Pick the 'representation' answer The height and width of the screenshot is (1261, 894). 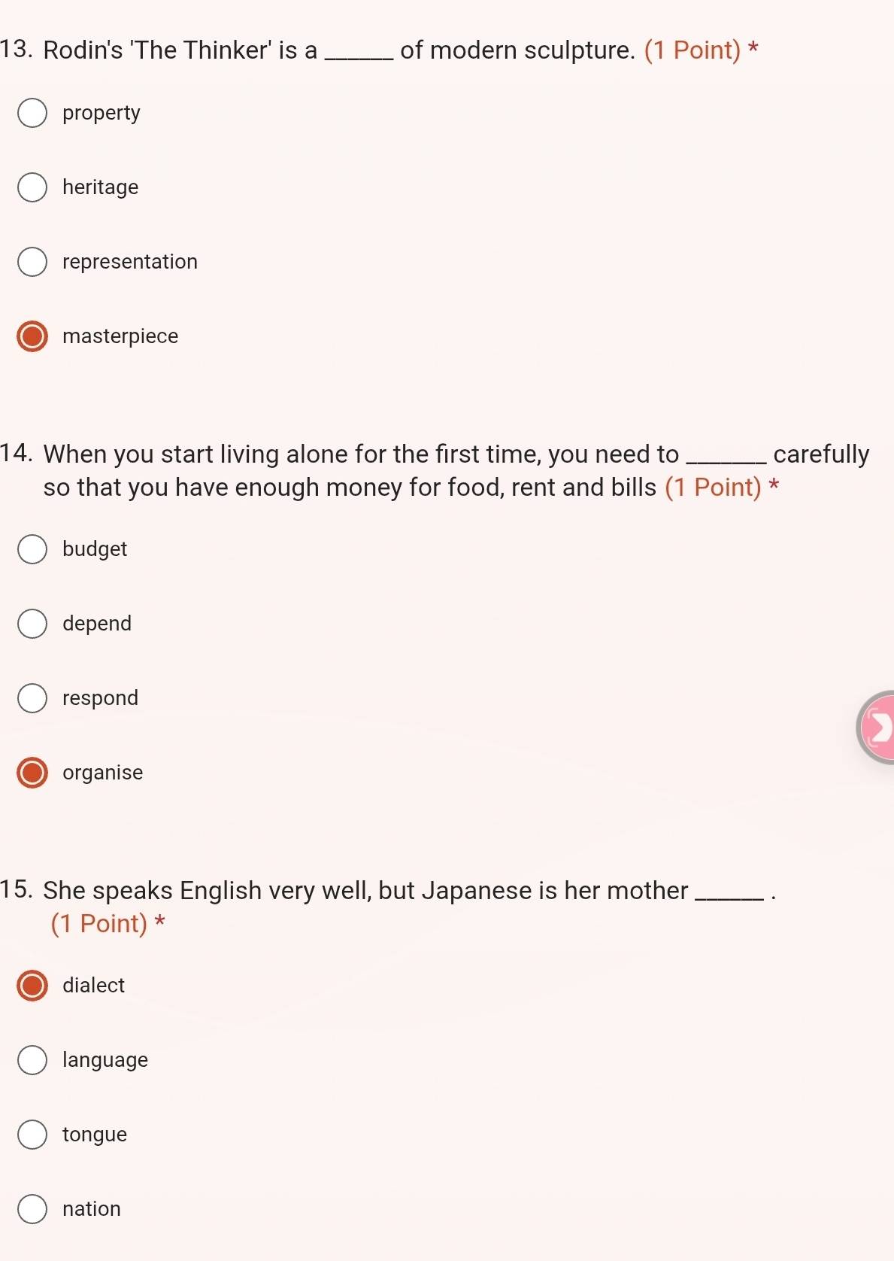32,262
